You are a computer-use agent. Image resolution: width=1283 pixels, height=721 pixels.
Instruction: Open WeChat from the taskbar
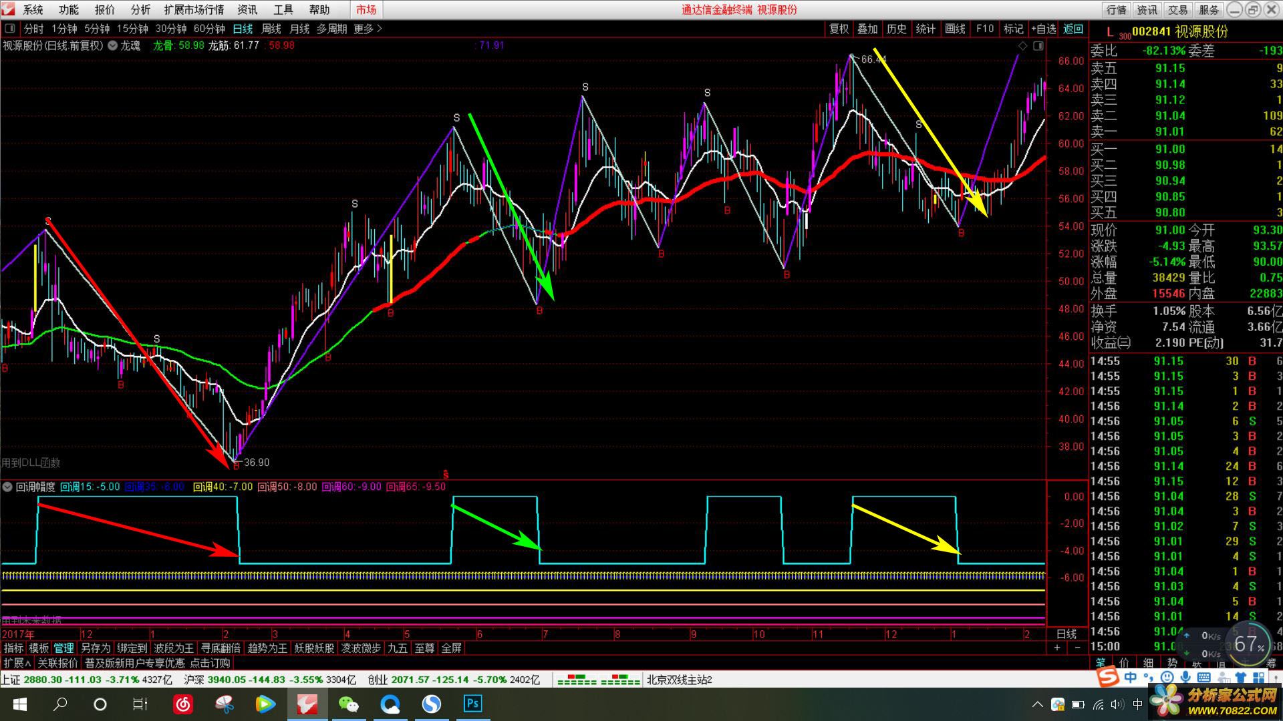click(x=348, y=704)
